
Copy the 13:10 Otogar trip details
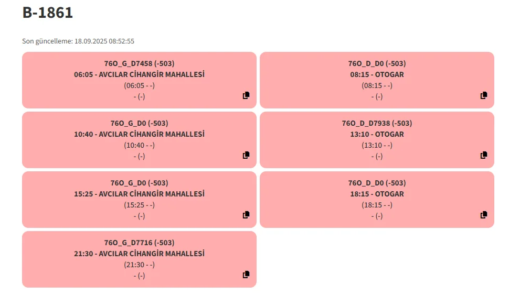[484, 155]
